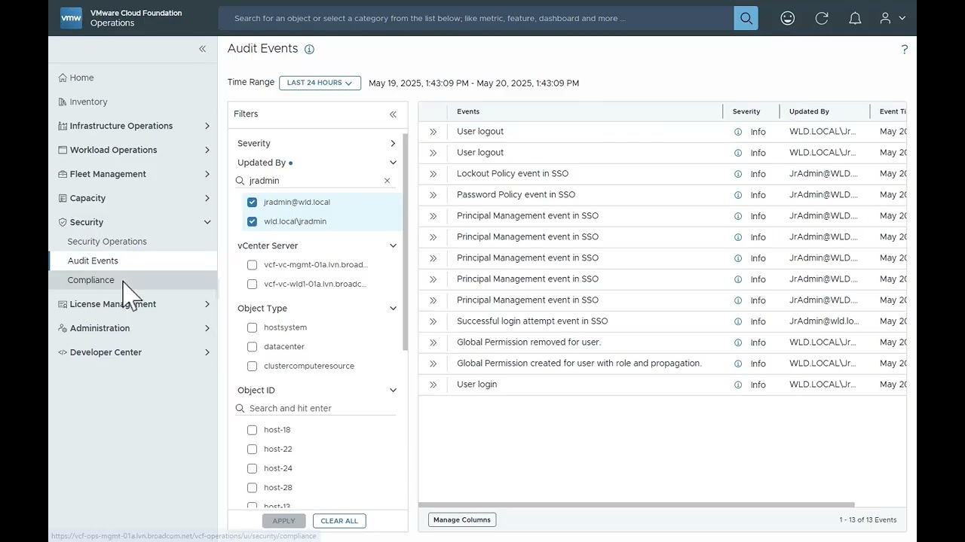Go to Security Operations
This screenshot has height=542, width=965.
click(107, 242)
